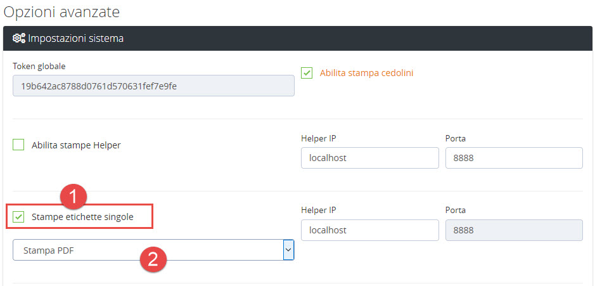595x286 pixels.
Task: Focus the Porta field in the Abilita stampe Helper row
Action: tap(513, 158)
